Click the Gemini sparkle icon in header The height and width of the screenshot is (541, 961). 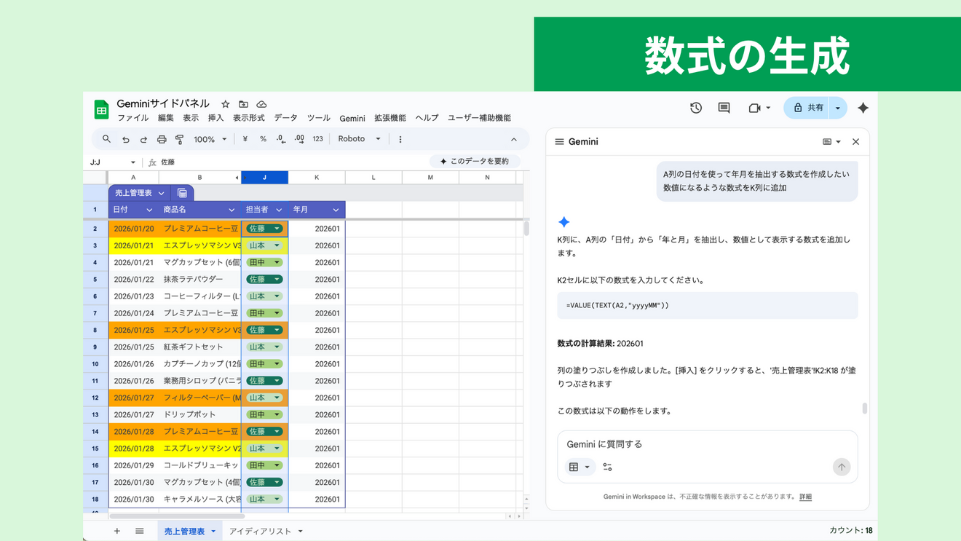click(x=863, y=108)
